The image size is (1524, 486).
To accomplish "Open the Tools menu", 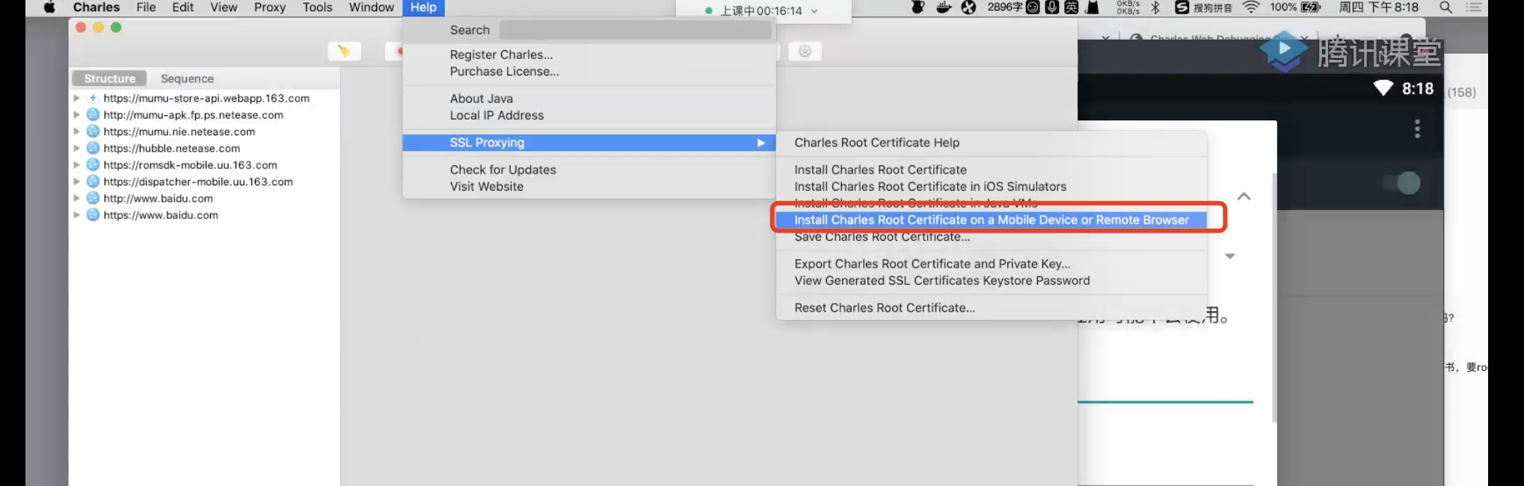I will pyautogui.click(x=317, y=7).
